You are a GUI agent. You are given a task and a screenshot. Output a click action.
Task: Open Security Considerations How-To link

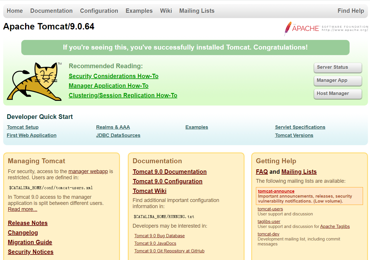pyautogui.click(x=114, y=76)
